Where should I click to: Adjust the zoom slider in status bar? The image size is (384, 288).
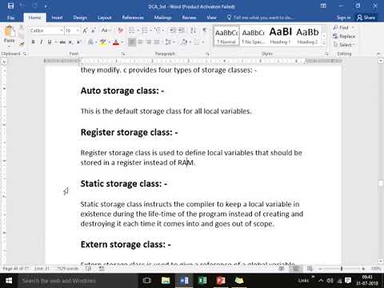tap(342, 269)
